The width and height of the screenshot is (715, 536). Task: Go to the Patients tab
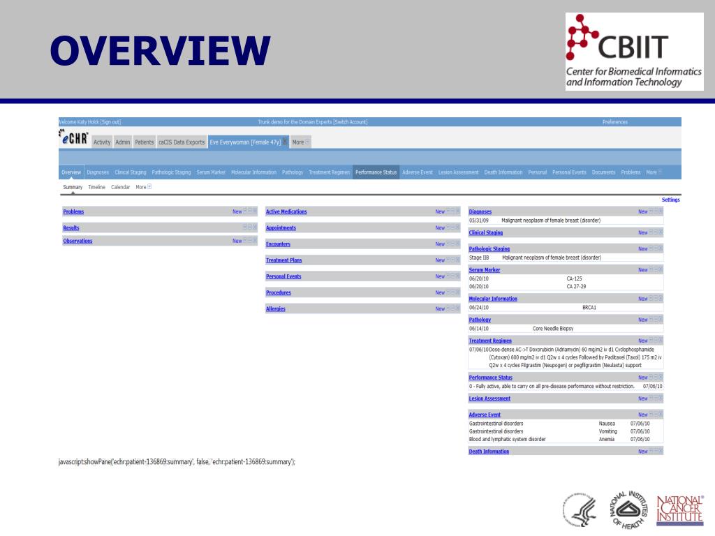[x=144, y=142]
